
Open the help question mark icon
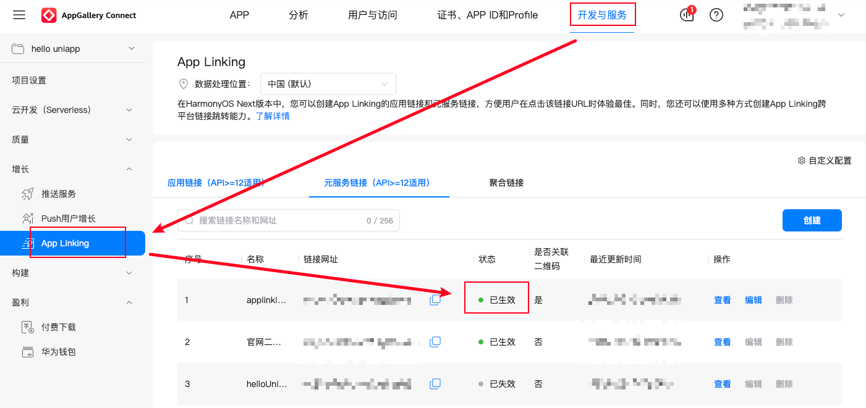click(716, 15)
